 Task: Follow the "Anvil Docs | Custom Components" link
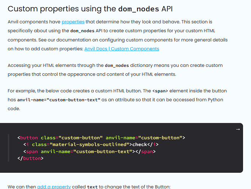tap(122, 49)
